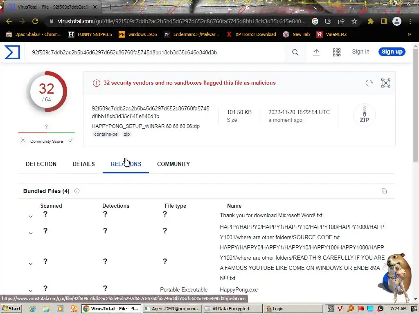Click the browser forward arrow
The height and width of the screenshot is (314, 419).
pyautogui.click(x=22, y=21)
